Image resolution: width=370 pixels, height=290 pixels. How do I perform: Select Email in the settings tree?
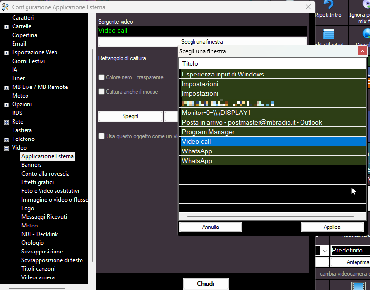(19, 44)
